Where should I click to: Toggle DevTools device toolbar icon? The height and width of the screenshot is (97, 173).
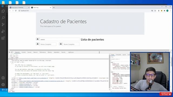[x=12, y=52]
